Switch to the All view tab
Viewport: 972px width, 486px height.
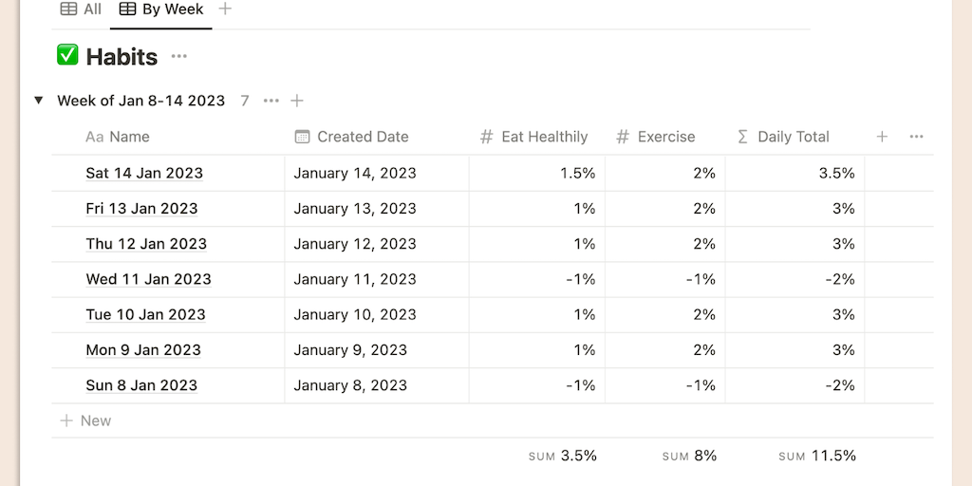click(x=82, y=9)
